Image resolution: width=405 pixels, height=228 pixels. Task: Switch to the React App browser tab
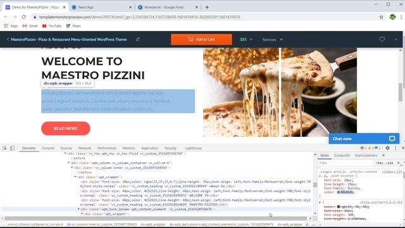coord(102,7)
